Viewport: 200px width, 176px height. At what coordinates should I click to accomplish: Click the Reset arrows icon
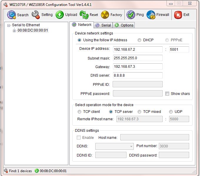[84, 15]
